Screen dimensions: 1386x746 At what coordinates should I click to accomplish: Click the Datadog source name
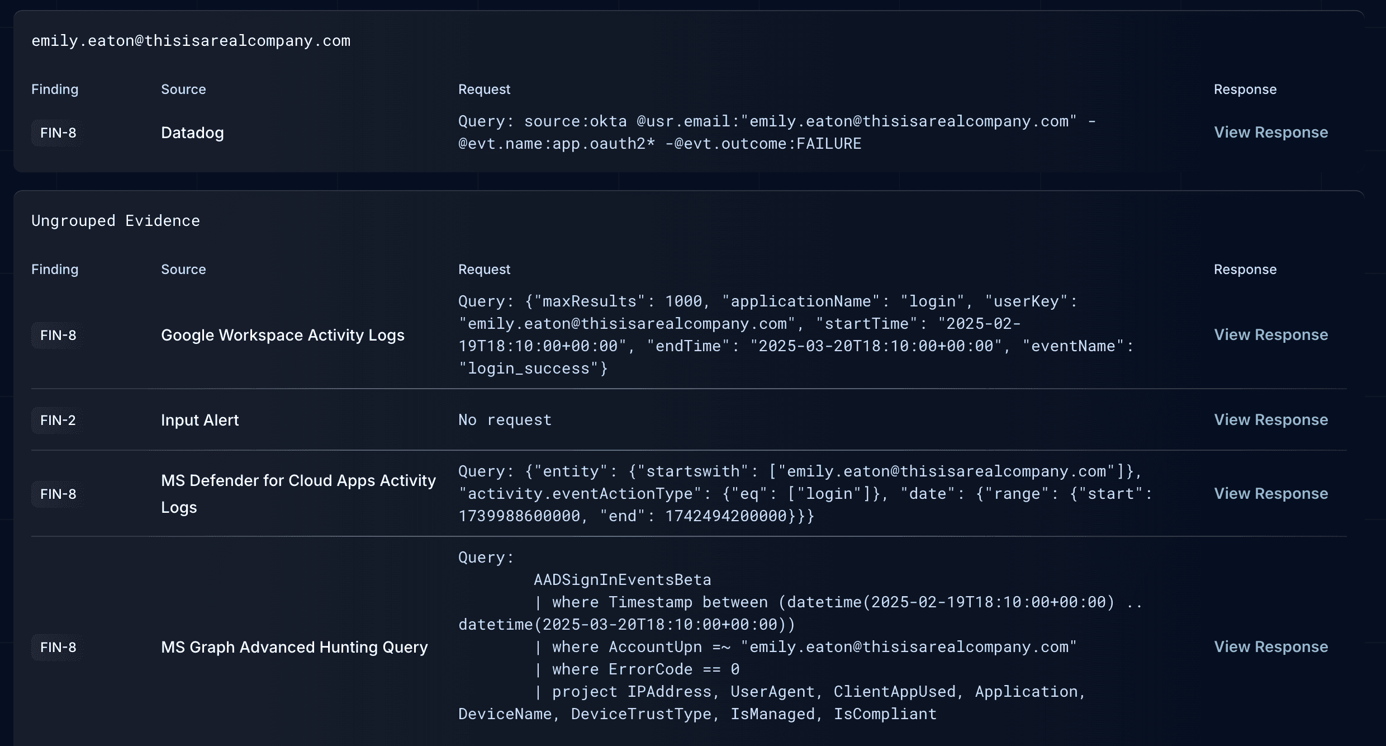(192, 133)
